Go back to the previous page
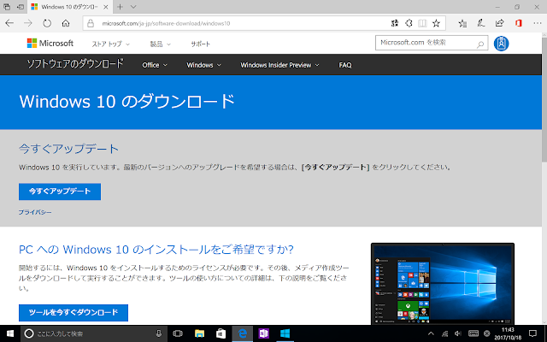The width and height of the screenshot is (547, 342). [x=9, y=23]
